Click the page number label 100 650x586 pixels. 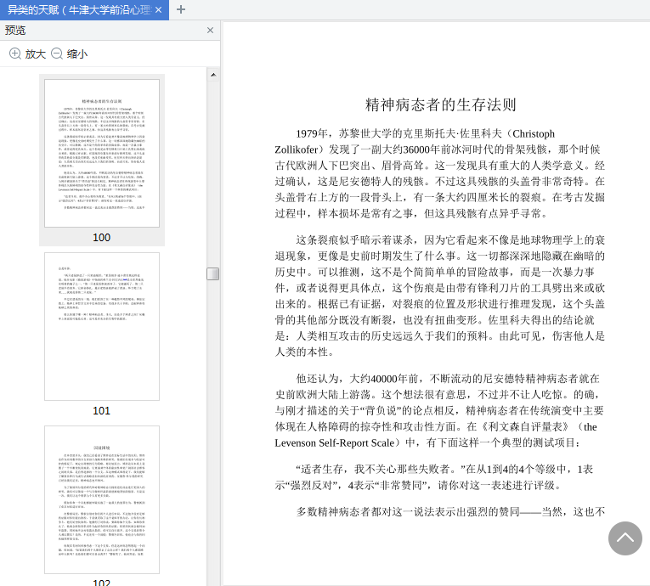pyautogui.click(x=102, y=238)
